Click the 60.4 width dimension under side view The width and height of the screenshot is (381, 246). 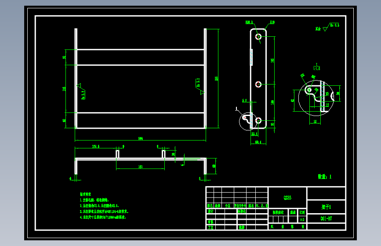pyautogui.click(x=258, y=142)
